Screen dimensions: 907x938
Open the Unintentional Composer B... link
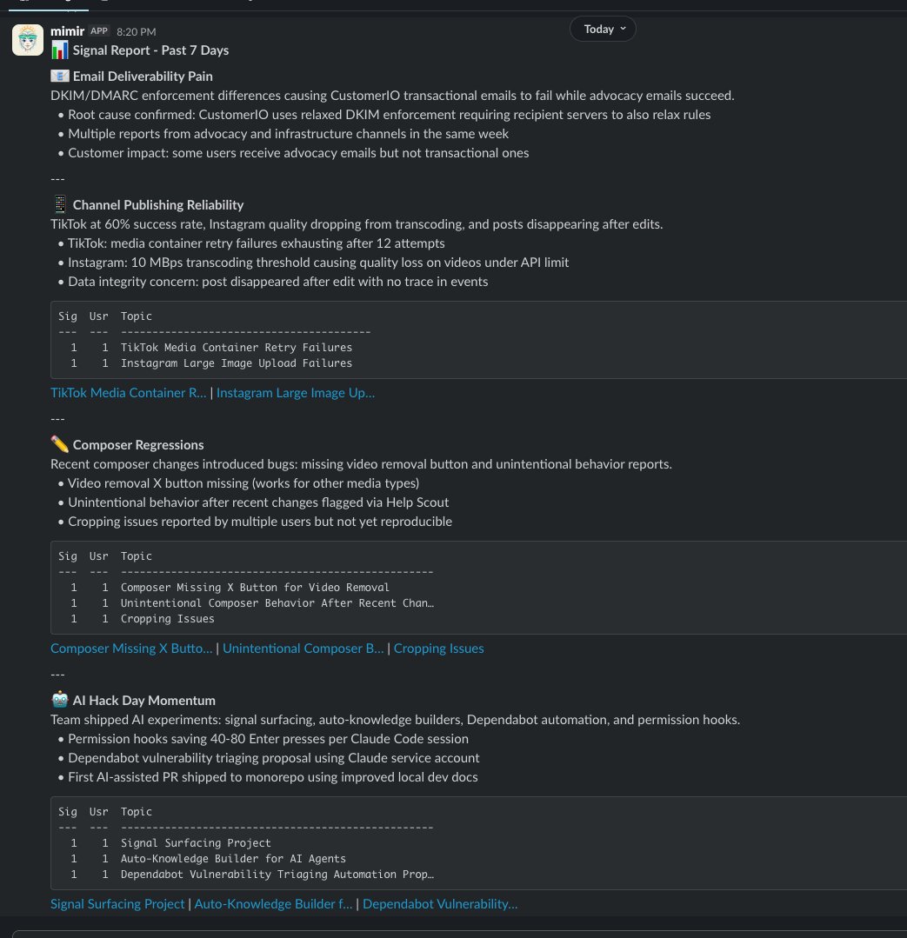(303, 649)
